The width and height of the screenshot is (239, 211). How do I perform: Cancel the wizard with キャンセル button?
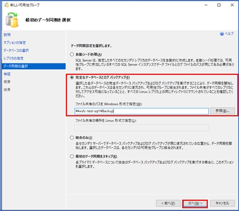click(223, 204)
